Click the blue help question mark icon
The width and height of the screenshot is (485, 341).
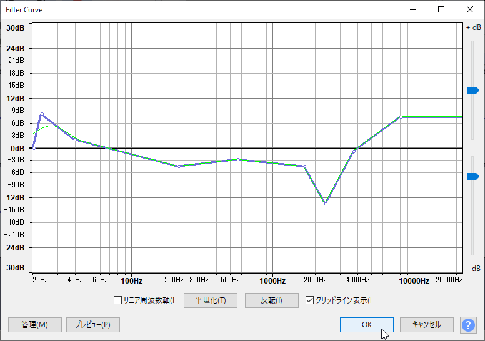pos(468,325)
